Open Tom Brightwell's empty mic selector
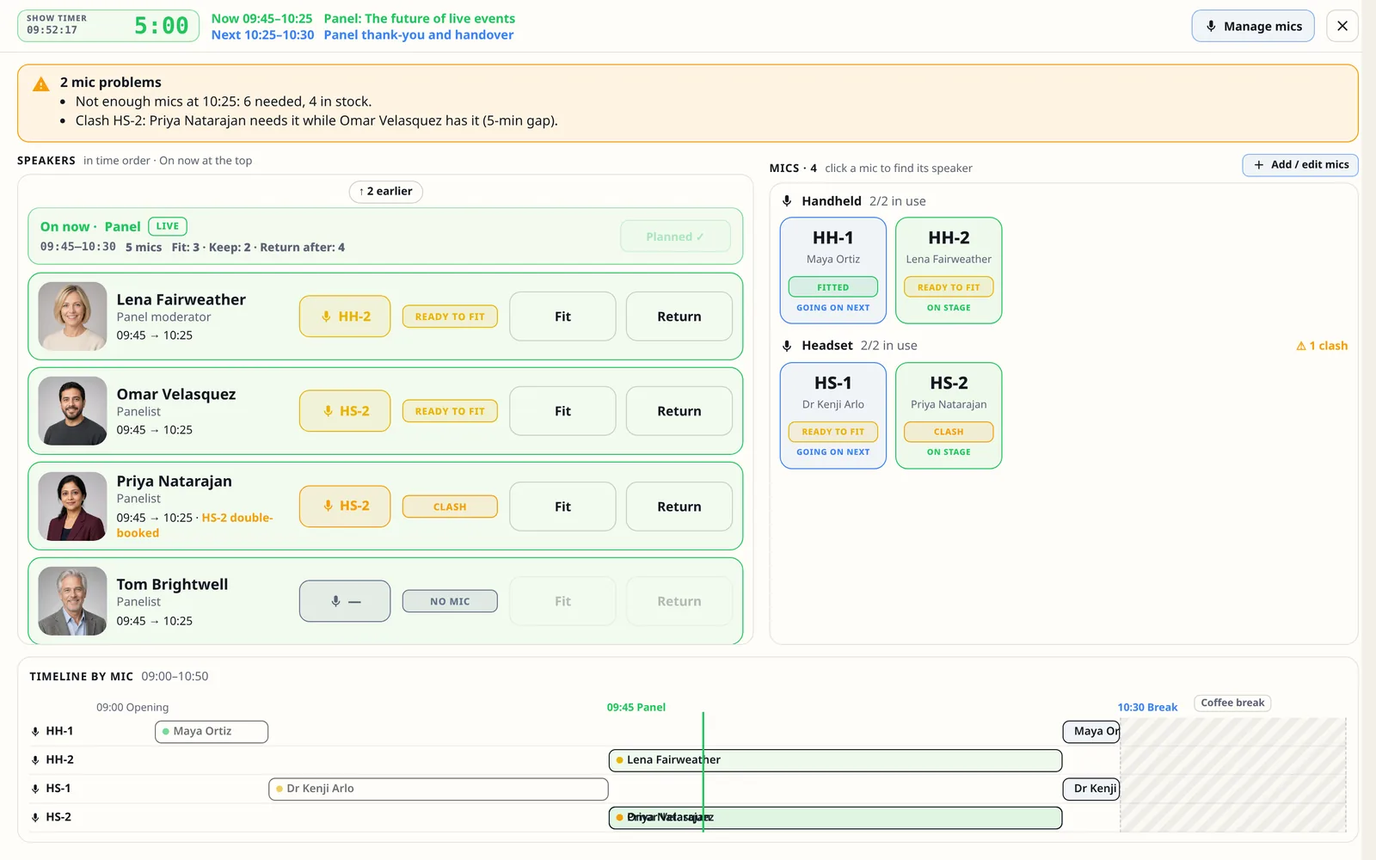The width and height of the screenshot is (1376, 860). coord(345,601)
